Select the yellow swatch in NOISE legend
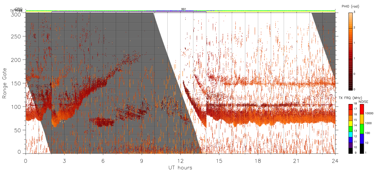Viewport: 377px width, 174px height. [362, 119]
